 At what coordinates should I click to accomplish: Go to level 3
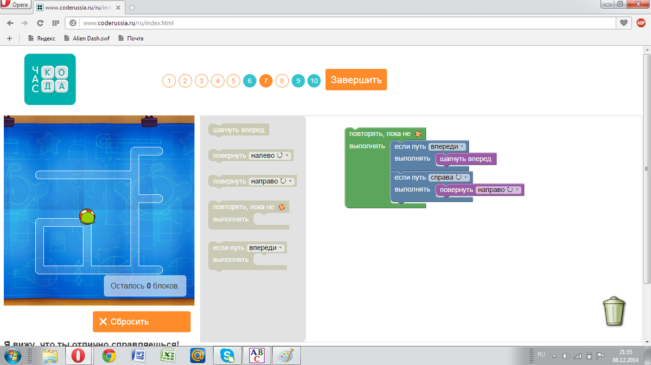(x=201, y=81)
